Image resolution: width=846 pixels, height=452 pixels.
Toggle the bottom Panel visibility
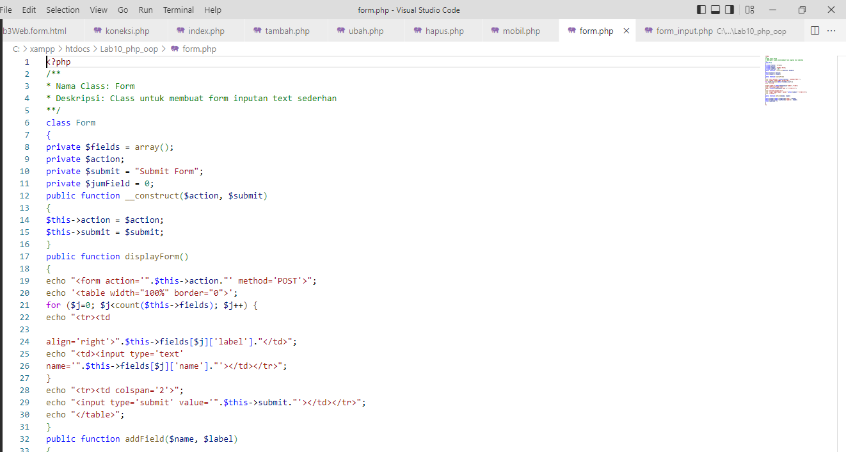[714, 10]
